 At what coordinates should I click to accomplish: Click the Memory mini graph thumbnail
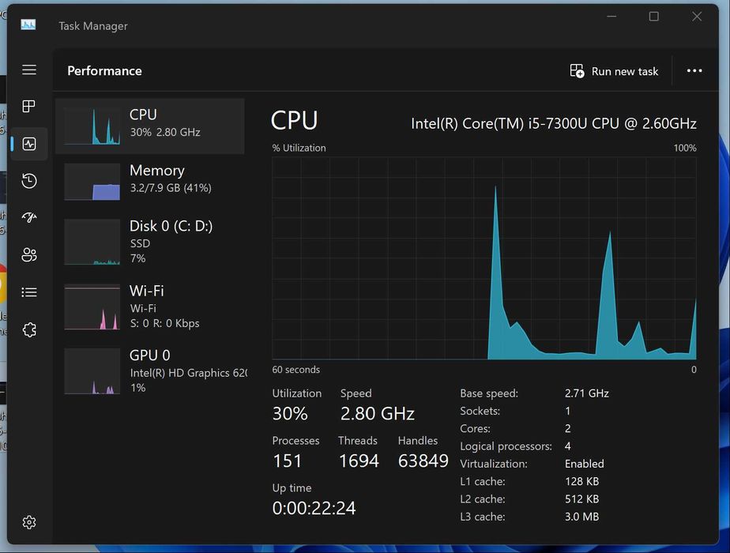tap(92, 182)
